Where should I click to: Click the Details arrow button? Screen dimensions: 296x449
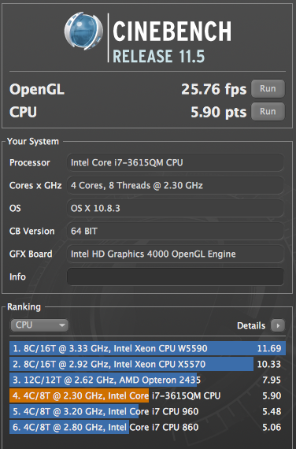coord(278,325)
